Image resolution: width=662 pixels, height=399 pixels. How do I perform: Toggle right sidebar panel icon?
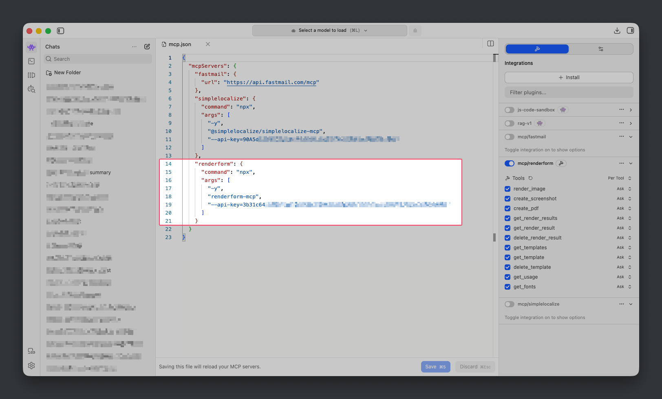[x=630, y=31]
